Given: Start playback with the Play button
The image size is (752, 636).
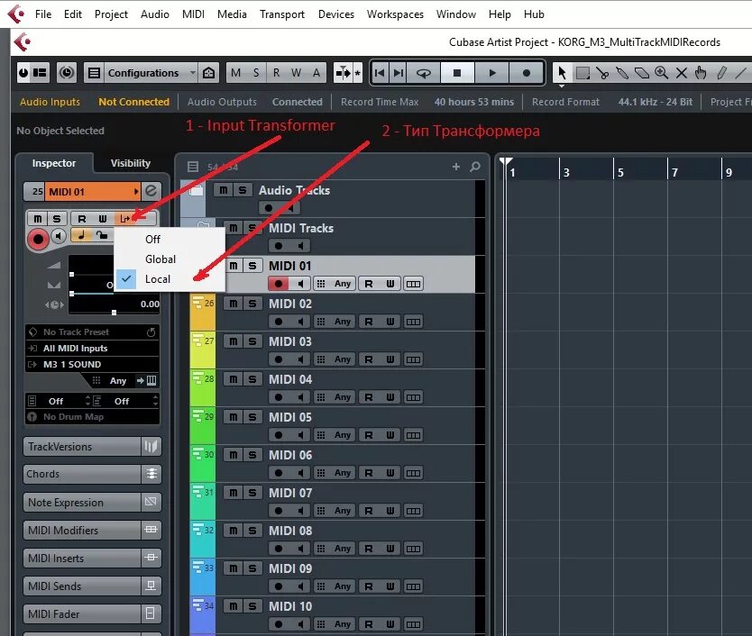Looking at the screenshot, I should point(492,73).
